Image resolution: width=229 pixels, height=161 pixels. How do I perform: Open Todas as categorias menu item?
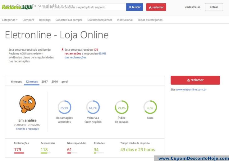point(150,20)
